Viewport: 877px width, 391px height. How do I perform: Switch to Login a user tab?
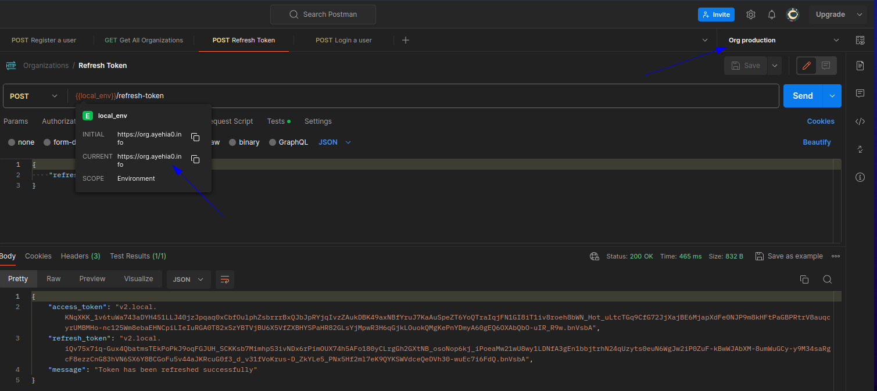[x=343, y=40]
